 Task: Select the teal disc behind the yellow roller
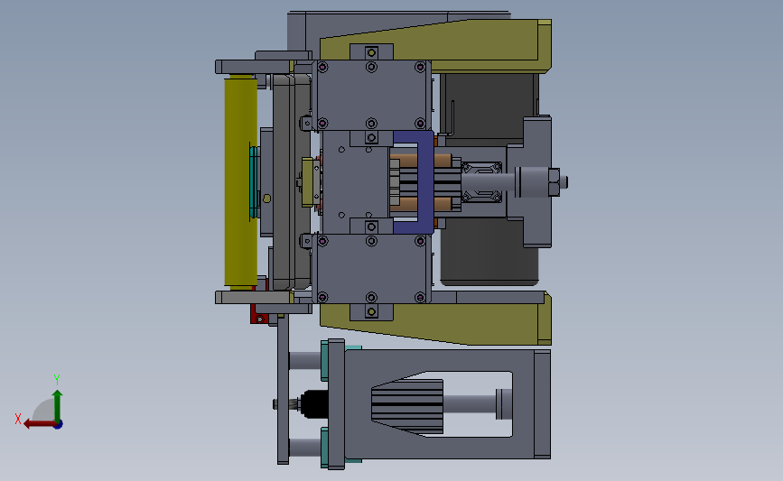[x=254, y=182]
